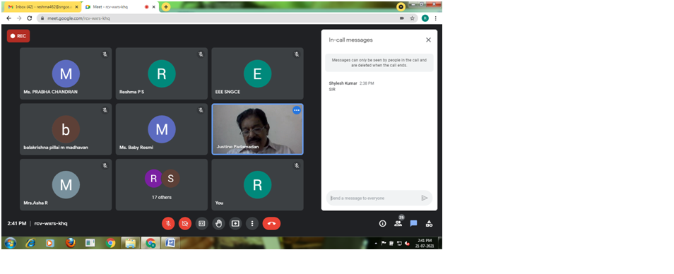The width and height of the screenshot is (674, 274).
Task: Toggle the camera off button
Action: tap(185, 223)
